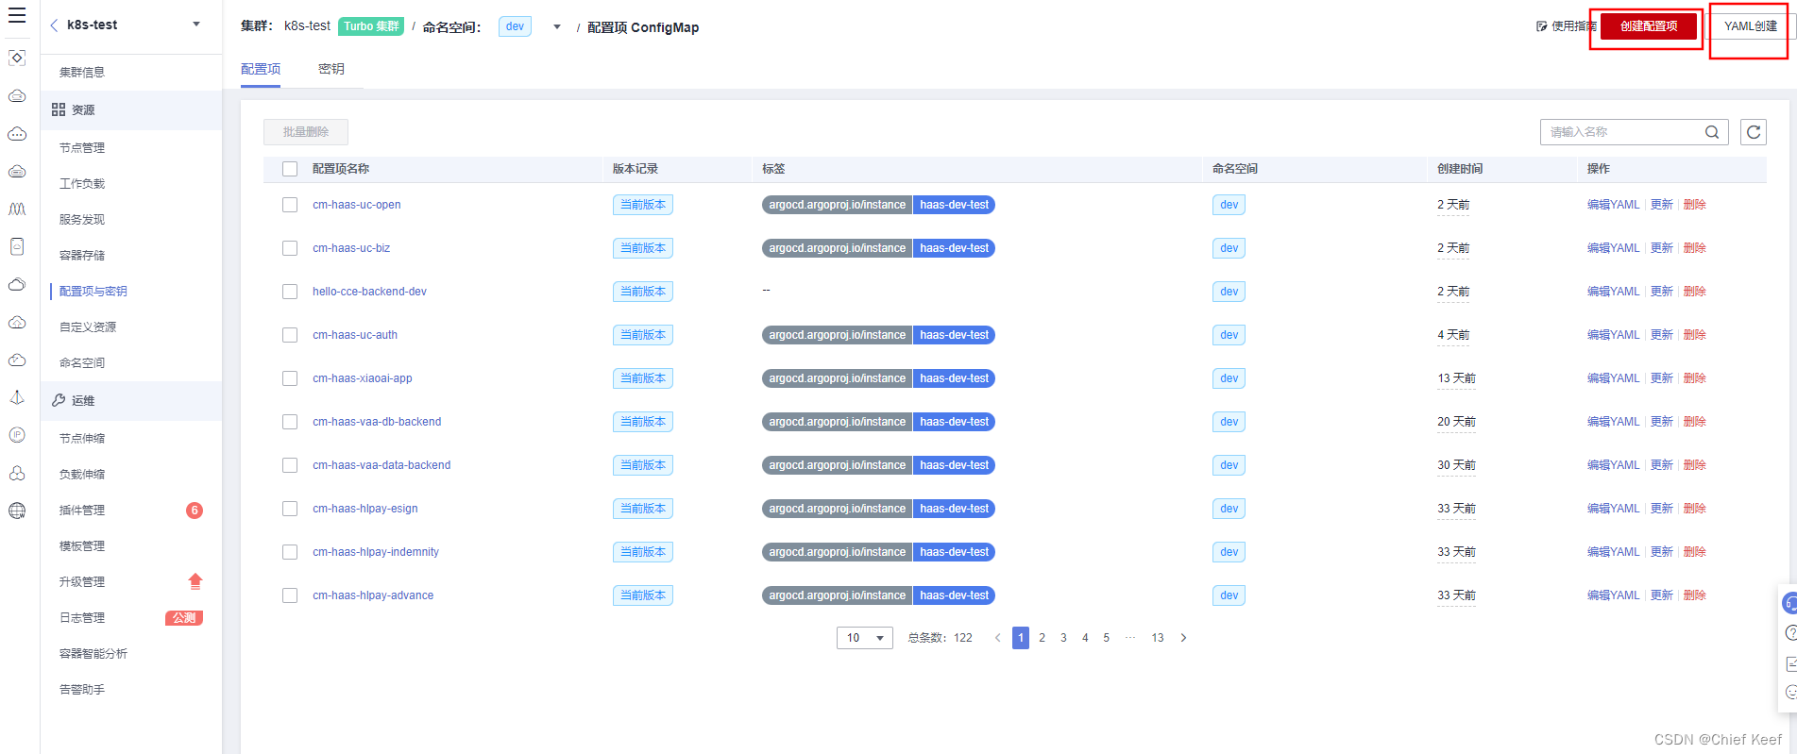Image resolution: width=1797 pixels, height=754 pixels.
Task: Click the pagination ellipsis to jump pages
Action: (x=1130, y=638)
